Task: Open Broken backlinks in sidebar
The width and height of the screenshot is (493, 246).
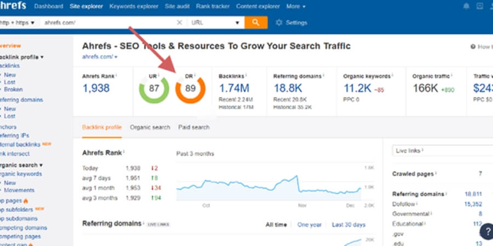Action: [x=13, y=90]
